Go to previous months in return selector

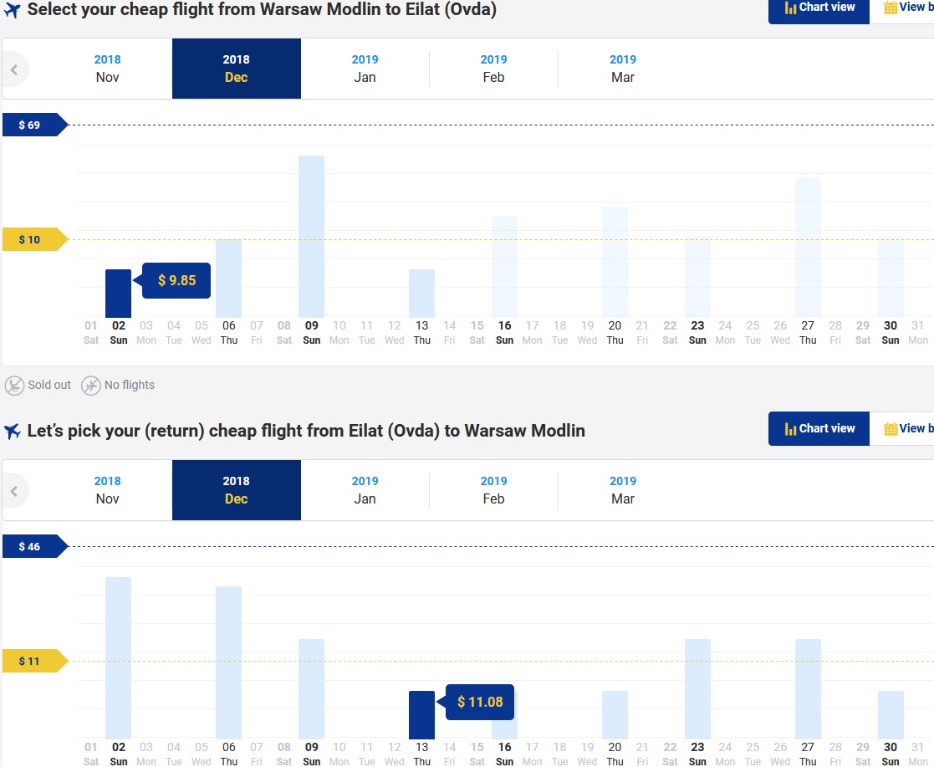pyautogui.click(x=15, y=491)
